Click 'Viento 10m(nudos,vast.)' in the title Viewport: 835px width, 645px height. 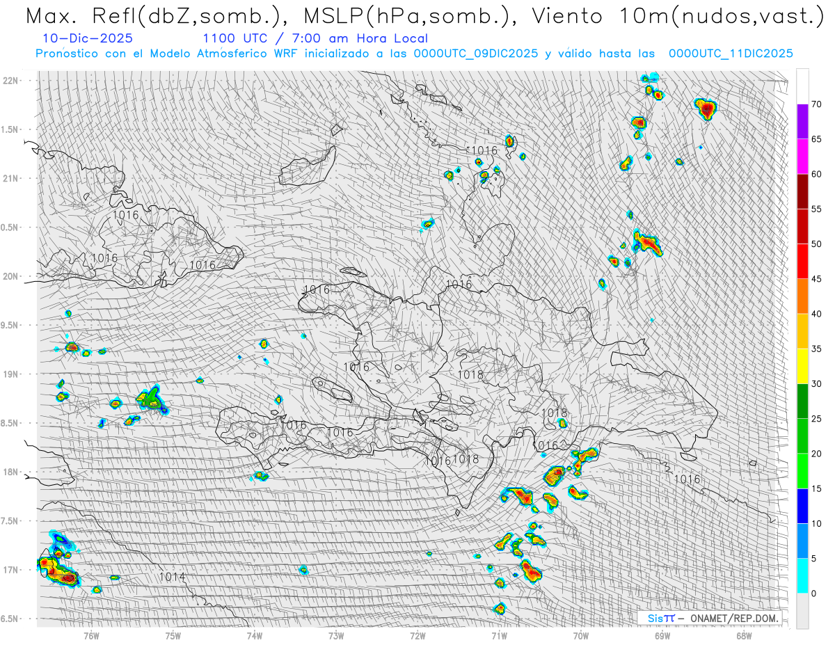(x=678, y=16)
